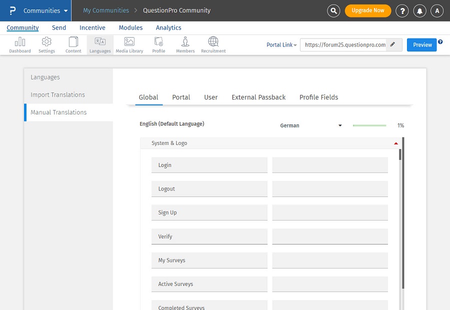Open Recruitment globe icon
Image resolution: width=450 pixels, height=310 pixels.
pyautogui.click(x=213, y=44)
